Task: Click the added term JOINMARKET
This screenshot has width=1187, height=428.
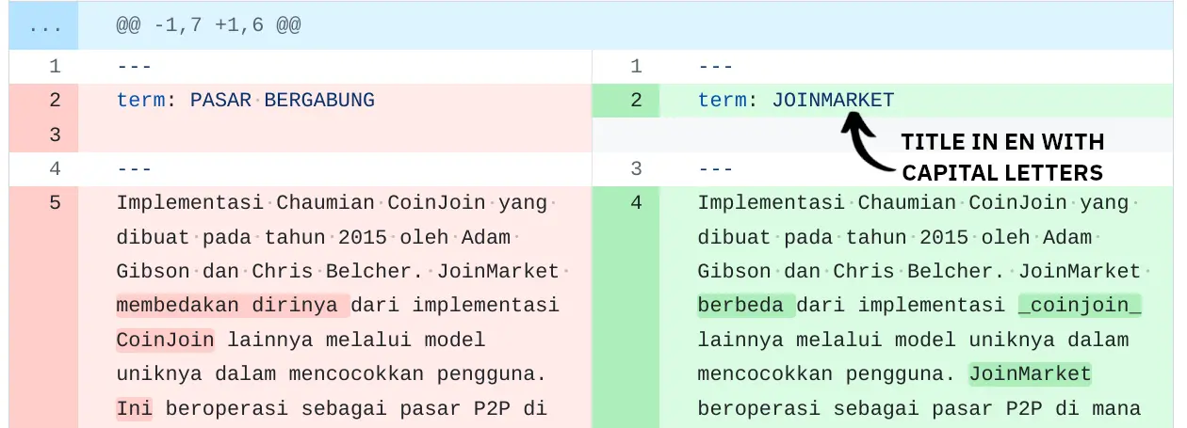Action: coord(833,101)
